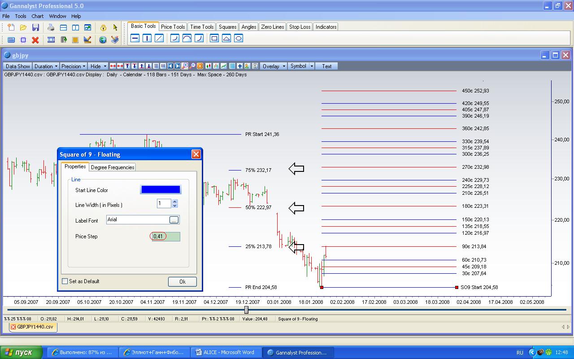Select the rectangle drawing tool

pyautogui.click(x=214, y=38)
